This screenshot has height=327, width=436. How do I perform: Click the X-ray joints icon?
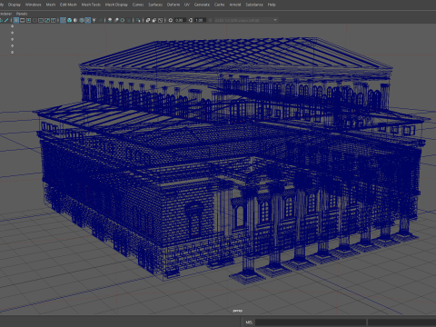pyautogui.click(x=160, y=20)
